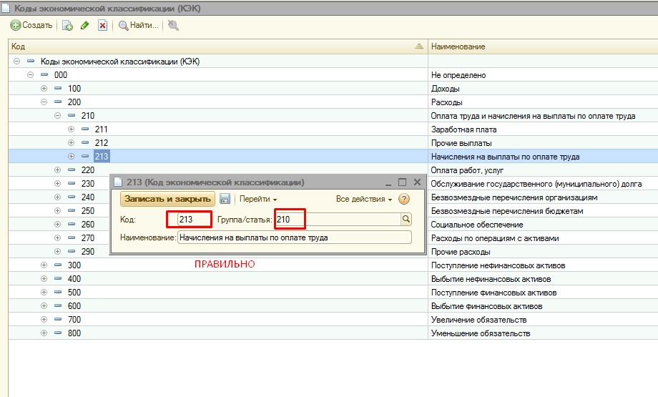Expand the 100 Доходы tree node

[44, 89]
